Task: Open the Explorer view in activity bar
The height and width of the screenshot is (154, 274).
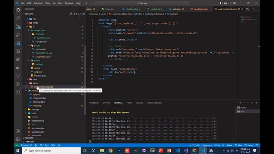Action: 18,10
